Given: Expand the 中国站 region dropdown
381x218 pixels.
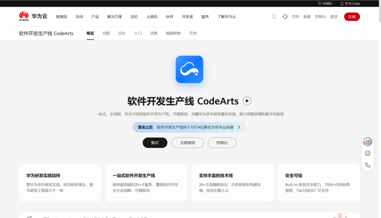Looking at the screenshot, I should [x=334, y=3].
